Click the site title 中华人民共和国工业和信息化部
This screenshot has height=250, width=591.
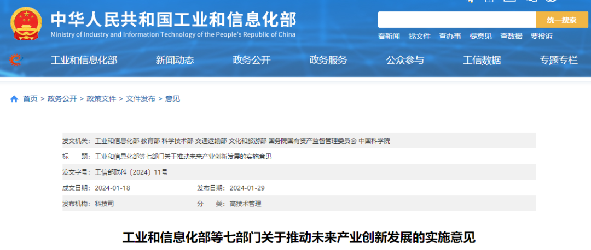(x=174, y=20)
